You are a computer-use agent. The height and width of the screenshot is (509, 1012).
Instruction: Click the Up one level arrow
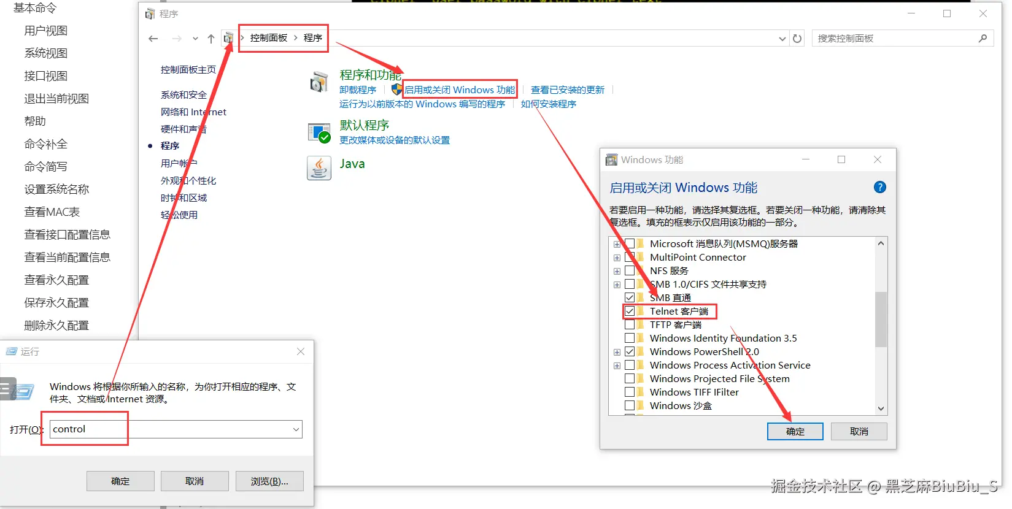coord(211,39)
